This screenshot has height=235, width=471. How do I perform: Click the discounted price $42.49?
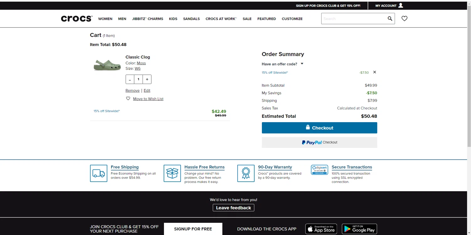tap(219, 111)
